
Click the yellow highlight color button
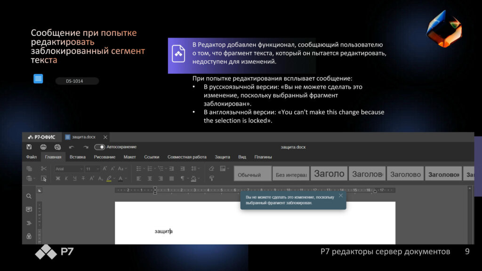coord(109,178)
